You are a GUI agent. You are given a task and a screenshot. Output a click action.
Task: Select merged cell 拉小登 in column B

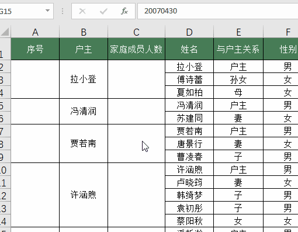(x=84, y=79)
